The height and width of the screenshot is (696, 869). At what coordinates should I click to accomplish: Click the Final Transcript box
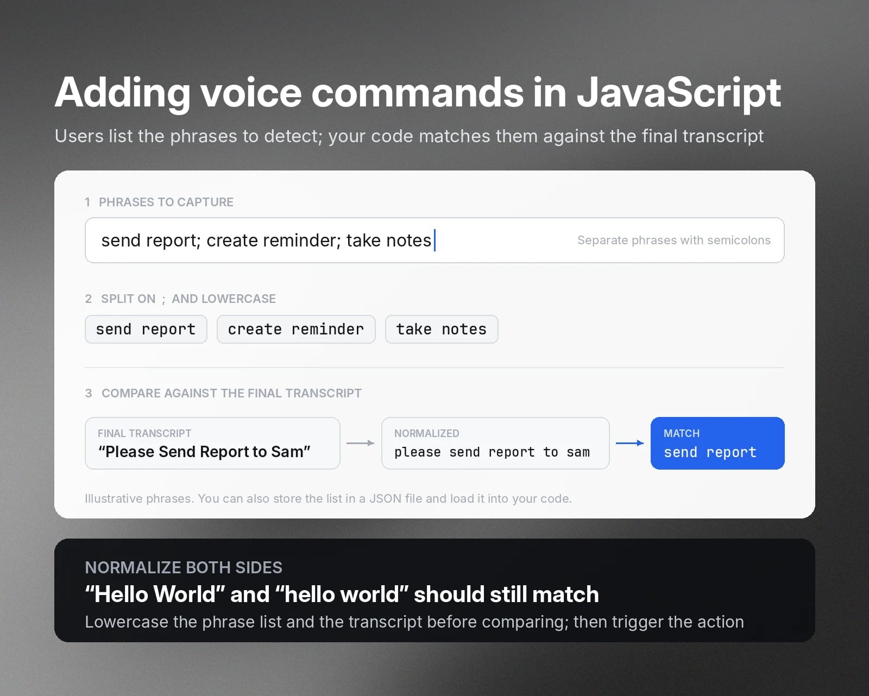point(212,443)
